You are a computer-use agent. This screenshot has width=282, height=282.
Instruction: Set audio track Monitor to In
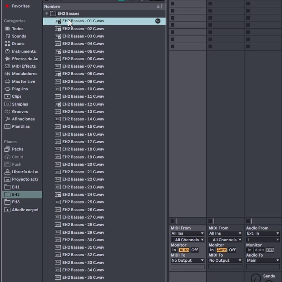click(x=249, y=250)
